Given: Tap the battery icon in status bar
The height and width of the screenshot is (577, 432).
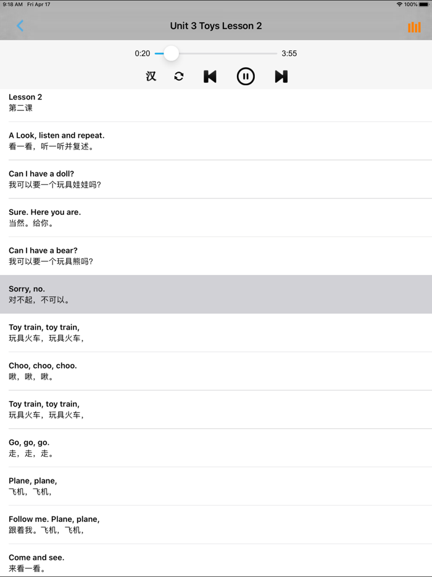Looking at the screenshot, I should pos(423,4).
